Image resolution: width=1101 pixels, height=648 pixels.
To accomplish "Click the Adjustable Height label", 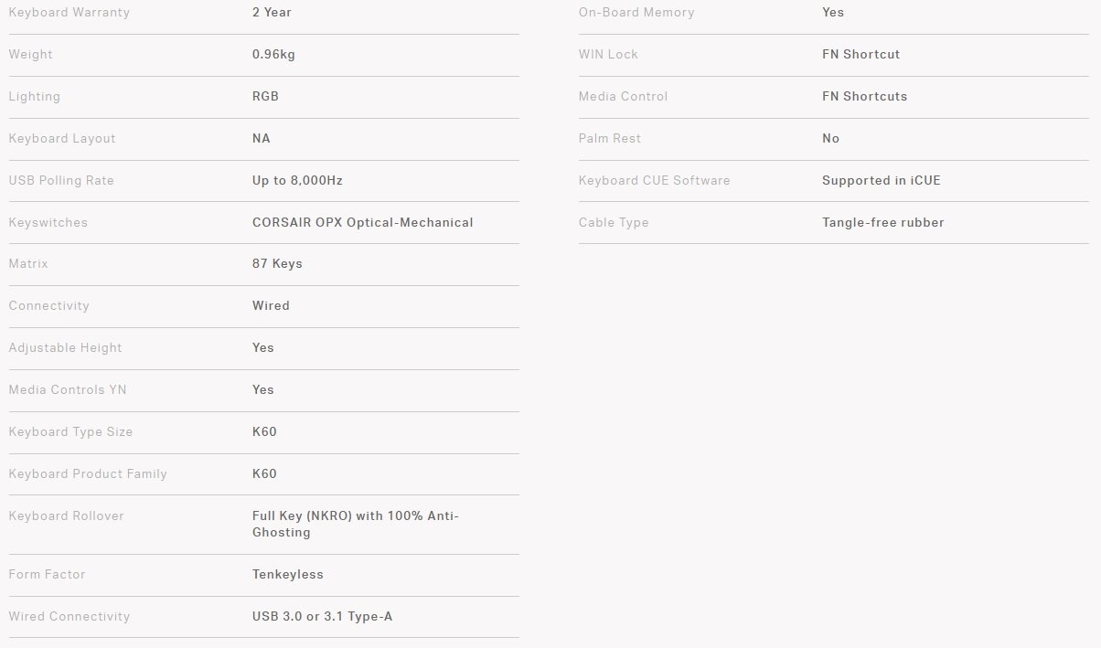I will point(65,348).
